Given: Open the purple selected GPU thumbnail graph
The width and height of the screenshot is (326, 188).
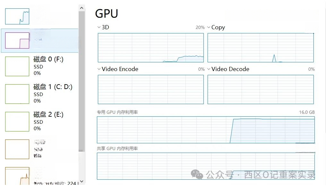Looking at the screenshot, I should point(17,40).
